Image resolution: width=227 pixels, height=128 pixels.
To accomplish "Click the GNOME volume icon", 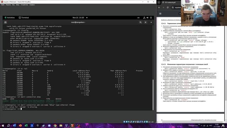I will tap(148, 18).
